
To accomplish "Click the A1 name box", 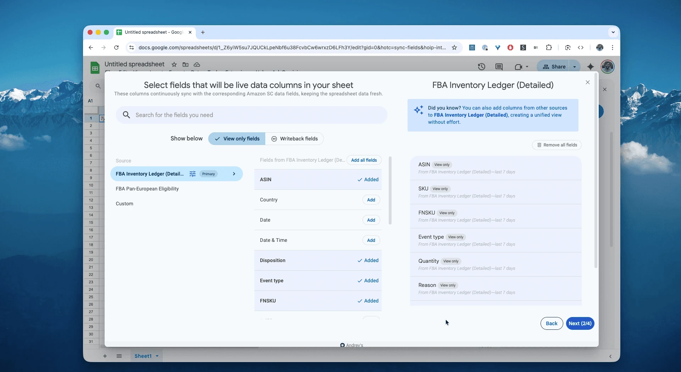I will point(90,101).
